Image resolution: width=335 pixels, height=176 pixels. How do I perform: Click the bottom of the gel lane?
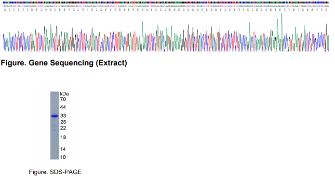pyautogui.click(x=54, y=158)
